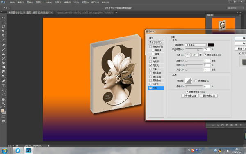Open the 窗口 (Window) menu

pyautogui.click(x=95, y=2)
